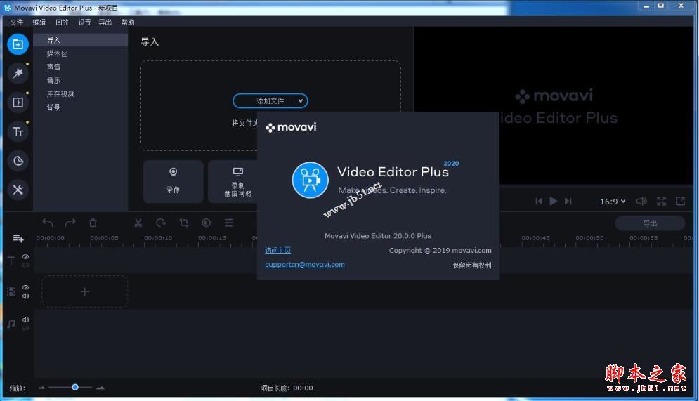Viewport: 699px width, 401px height.
Task: Click the 导出 Export button by timeline
Action: pos(650,223)
